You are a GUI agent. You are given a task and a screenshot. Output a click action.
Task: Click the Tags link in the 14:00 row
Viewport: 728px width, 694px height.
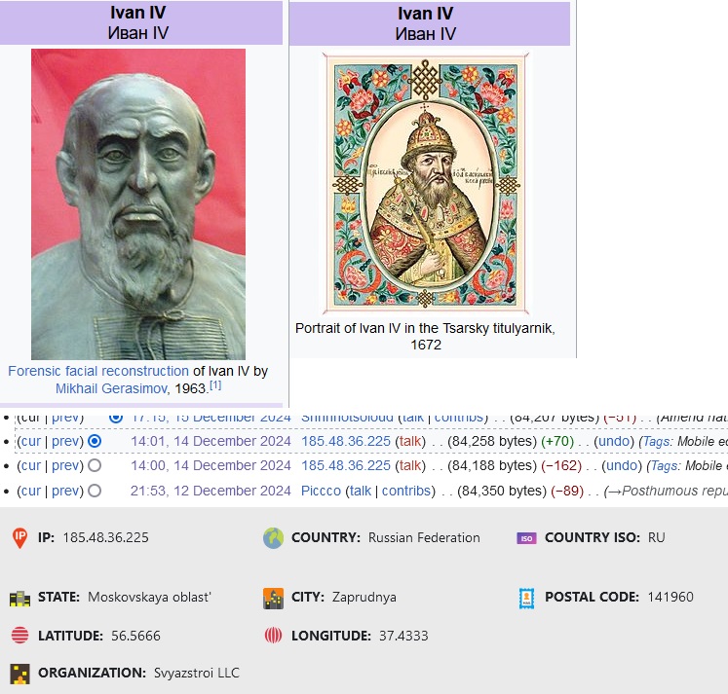[664, 465]
